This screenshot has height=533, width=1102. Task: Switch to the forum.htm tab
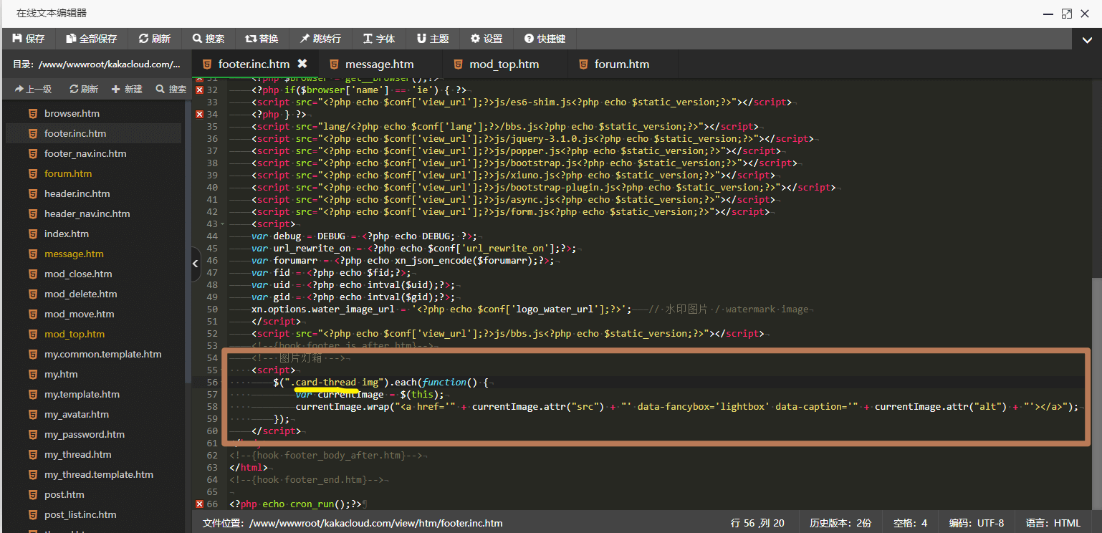coord(622,64)
